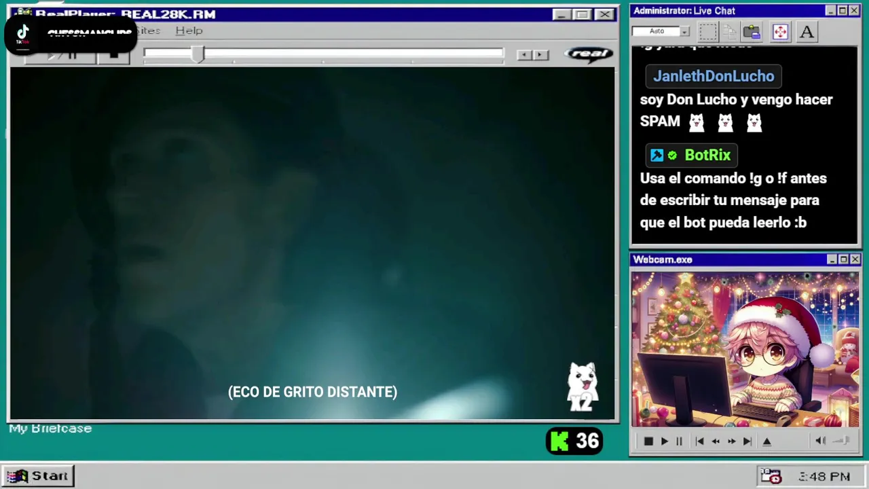Pause playback in Webcam.exe player
The width and height of the screenshot is (869, 489).
(679, 441)
